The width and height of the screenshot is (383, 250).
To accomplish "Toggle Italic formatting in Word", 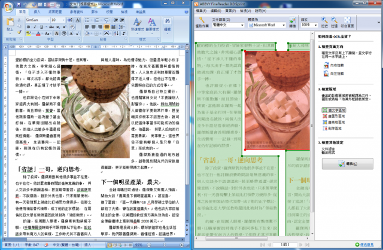I will tap(35, 27).
